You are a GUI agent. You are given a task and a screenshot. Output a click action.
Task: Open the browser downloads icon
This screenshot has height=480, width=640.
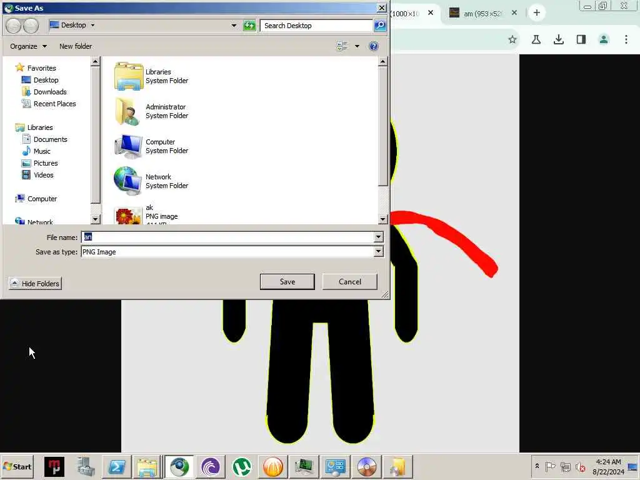(558, 39)
